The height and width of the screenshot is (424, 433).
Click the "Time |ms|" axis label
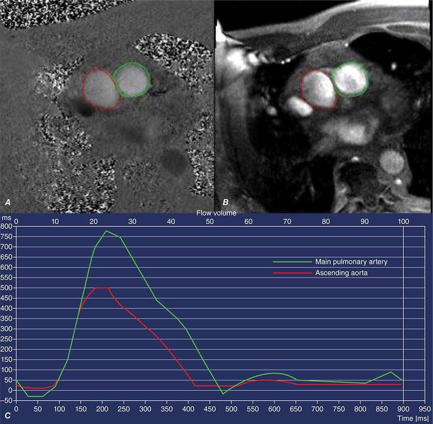(415, 419)
